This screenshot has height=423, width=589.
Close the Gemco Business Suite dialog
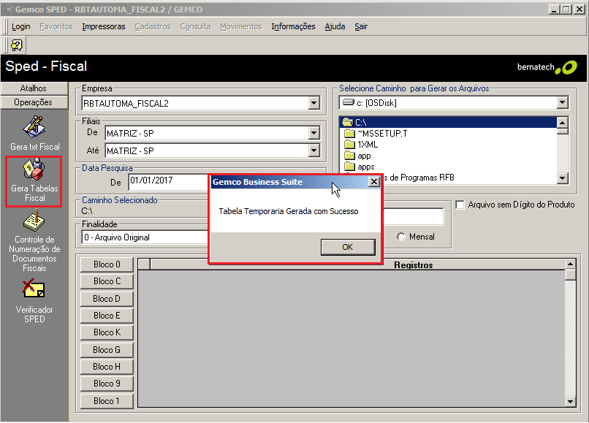pyautogui.click(x=373, y=182)
